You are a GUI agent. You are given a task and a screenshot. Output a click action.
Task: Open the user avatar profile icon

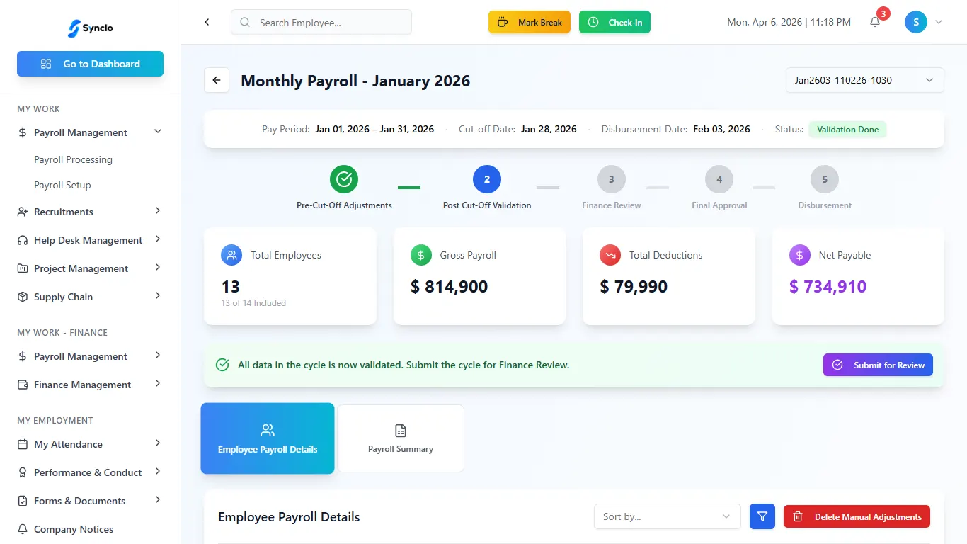[x=915, y=22]
